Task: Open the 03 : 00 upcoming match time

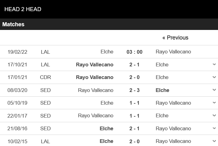Action: 135,52
